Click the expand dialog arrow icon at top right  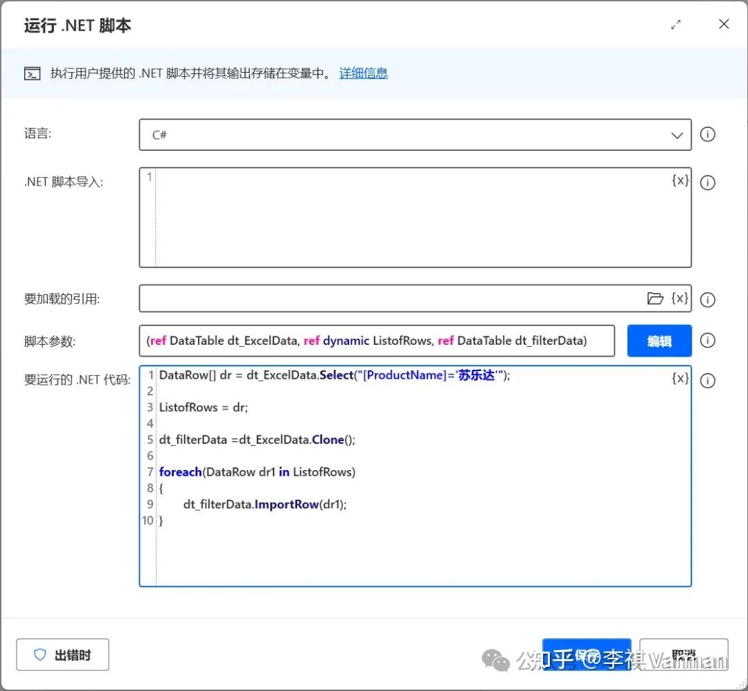click(x=677, y=23)
